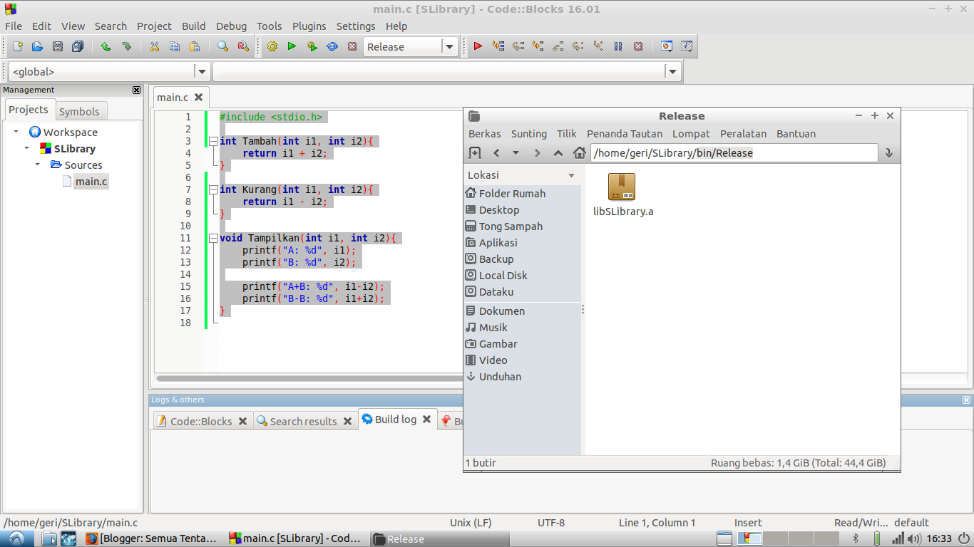This screenshot has width=974, height=547.
Task: Click the Run to cursor debug icon
Action: point(498,46)
